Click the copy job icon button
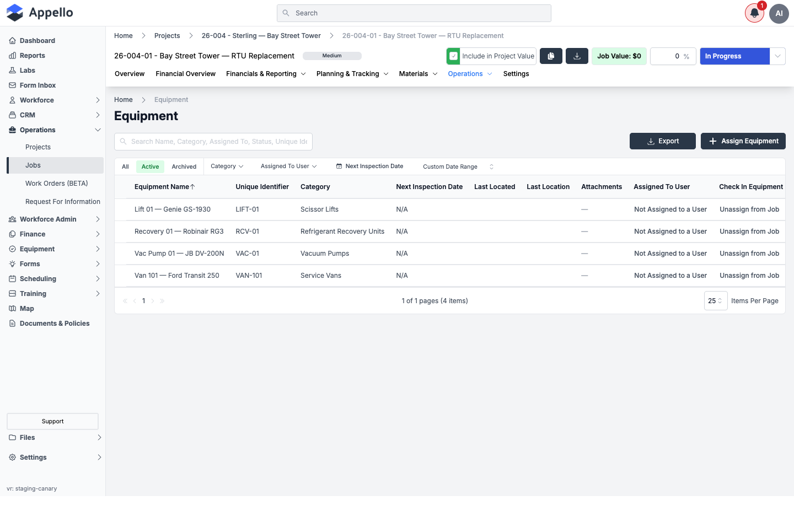794x506 pixels. [x=551, y=56]
